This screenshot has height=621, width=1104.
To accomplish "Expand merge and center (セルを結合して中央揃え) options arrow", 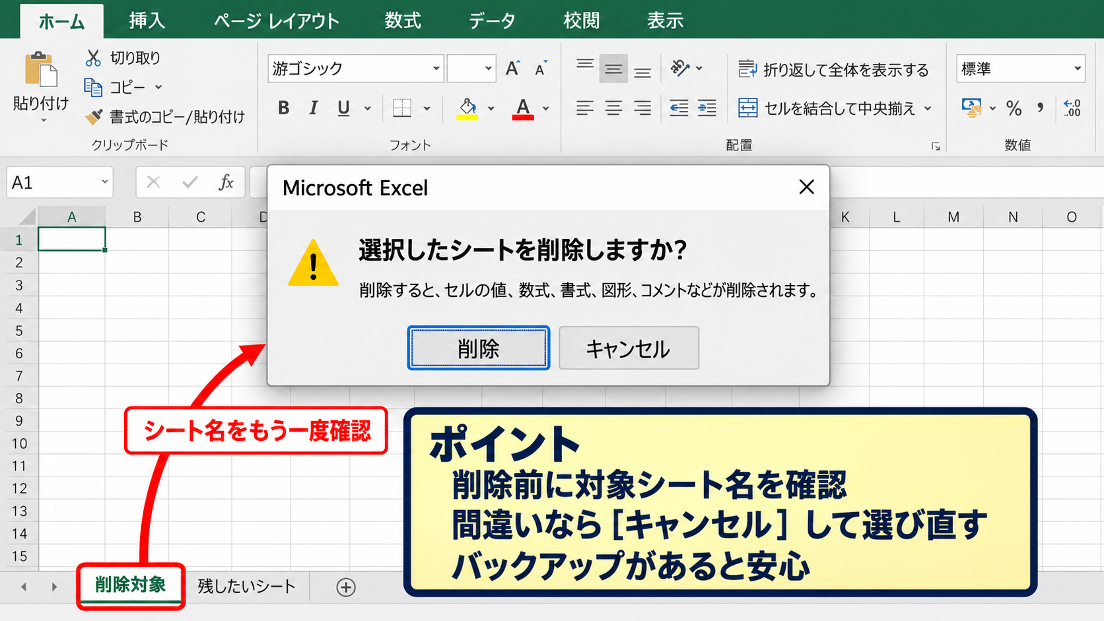I will (x=928, y=108).
